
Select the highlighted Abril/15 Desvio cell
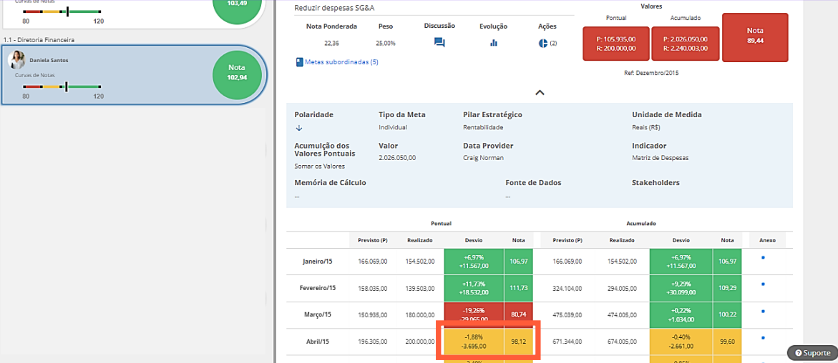(474, 342)
